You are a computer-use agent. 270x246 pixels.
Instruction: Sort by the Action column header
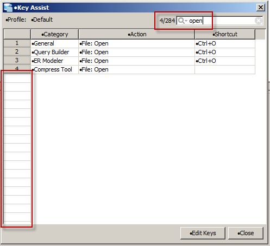[137, 34]
